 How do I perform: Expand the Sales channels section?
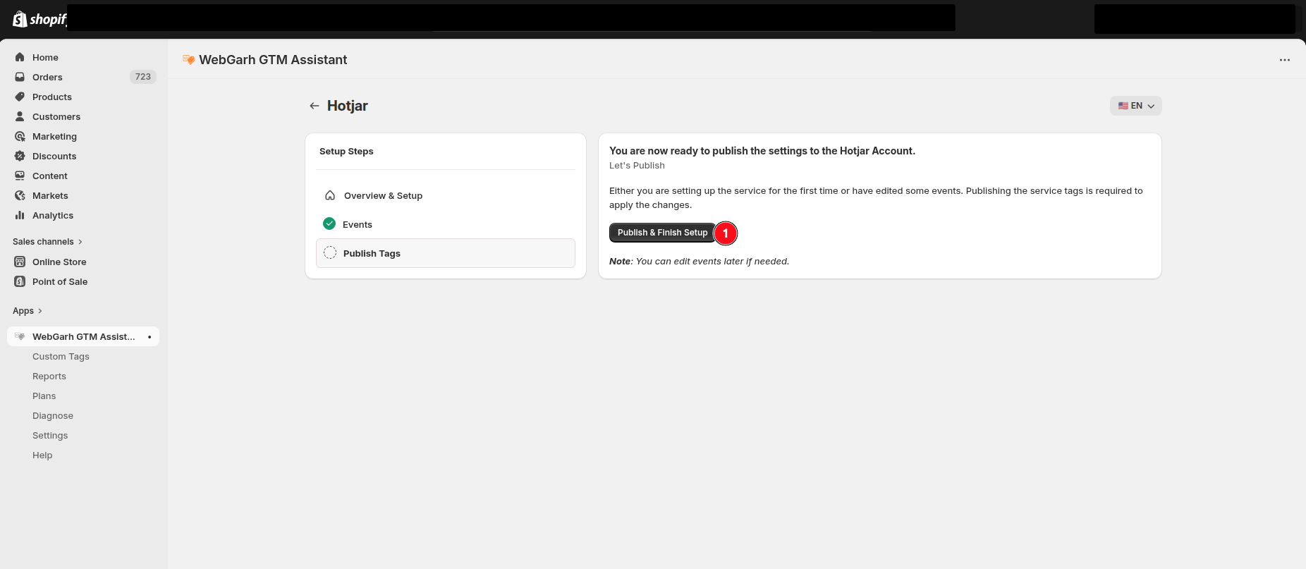[x=47, y=242]
